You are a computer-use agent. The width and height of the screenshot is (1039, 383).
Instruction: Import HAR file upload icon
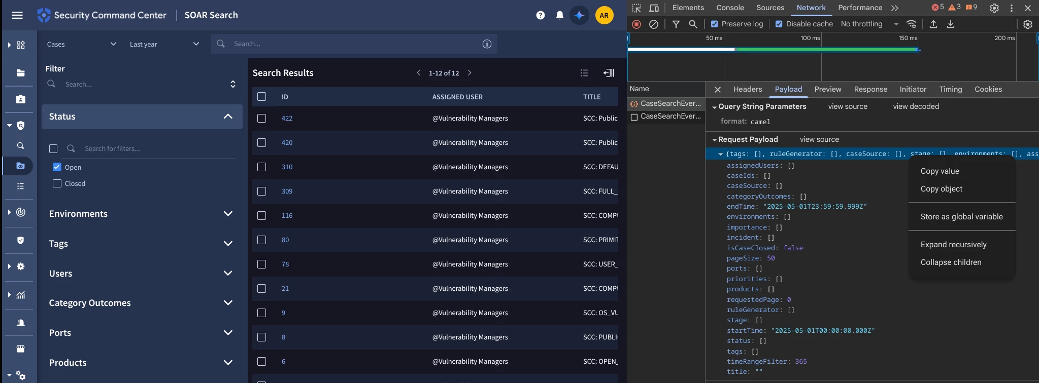(933, 24)
